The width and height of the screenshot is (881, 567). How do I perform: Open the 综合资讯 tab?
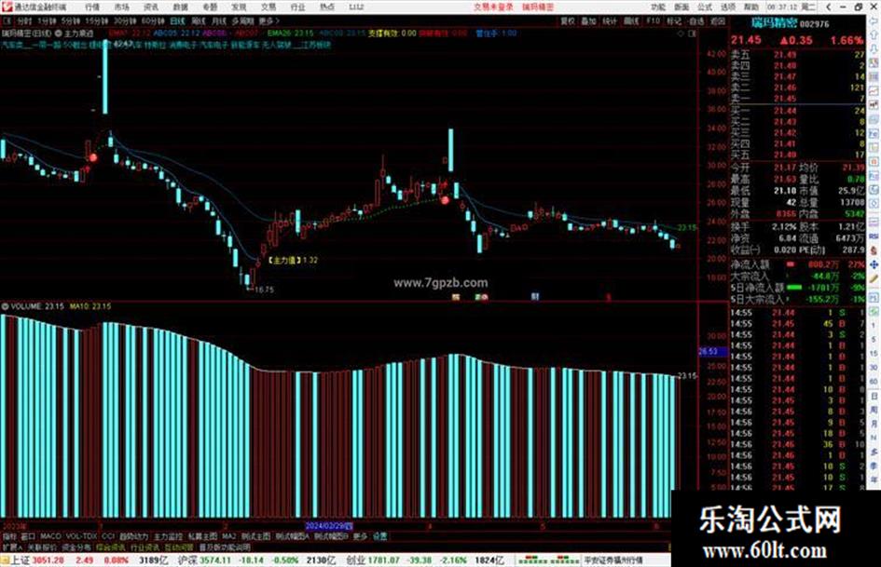pyautogui.click(x=110, y=547)
